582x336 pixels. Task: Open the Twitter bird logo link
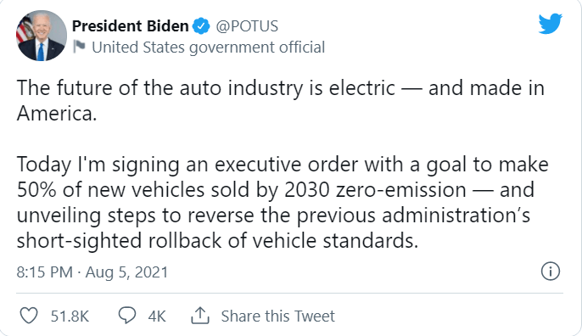pyautogui.click(x=551, y=24)
